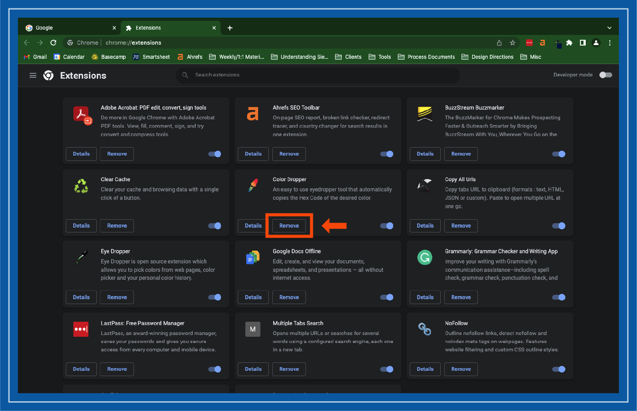Open the Gmail bookmark

tap(35, 57)
